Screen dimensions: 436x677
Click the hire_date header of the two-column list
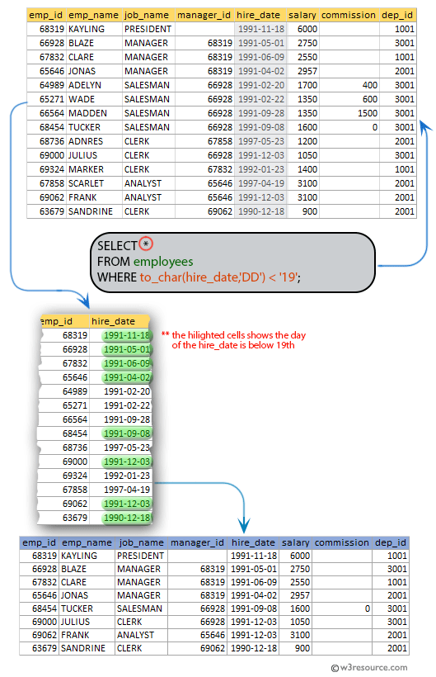[113, 321]
